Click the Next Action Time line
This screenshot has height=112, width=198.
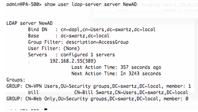(116, 74)
